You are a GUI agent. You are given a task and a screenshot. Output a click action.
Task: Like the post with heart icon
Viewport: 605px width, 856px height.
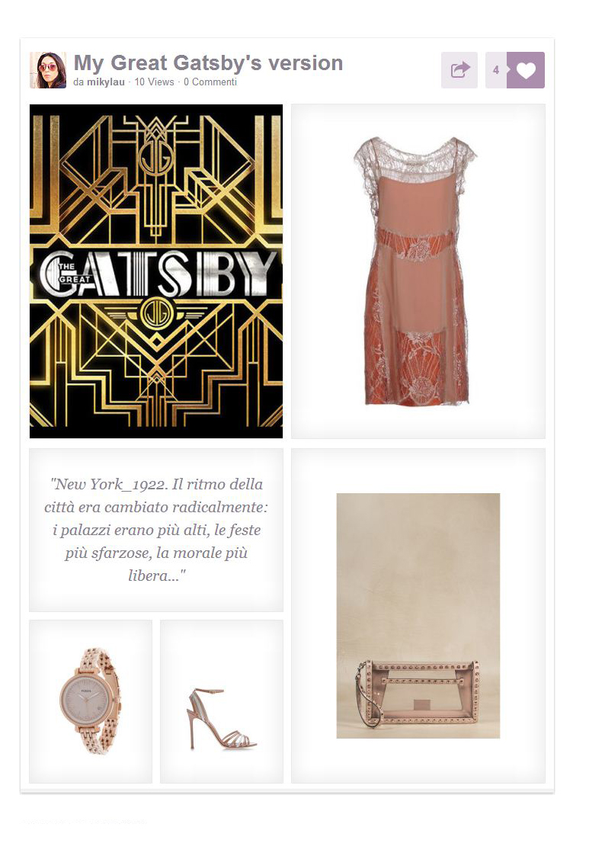(526, 70)
